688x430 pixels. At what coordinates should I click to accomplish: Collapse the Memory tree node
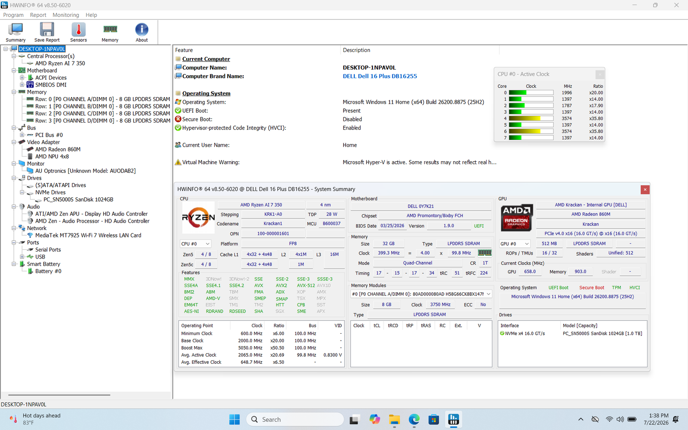[14, 92]
